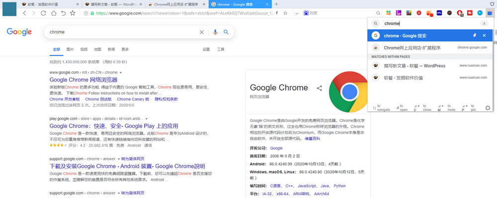Open the Google Chrome 网络浏览器 result link
This screenshot has height=198, width=497.
coord(83,79)
